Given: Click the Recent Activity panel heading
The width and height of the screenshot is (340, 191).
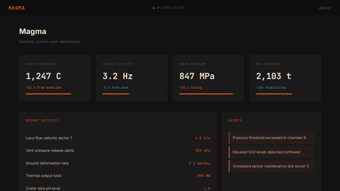Looking at the screenshot, I should [42, 120].
